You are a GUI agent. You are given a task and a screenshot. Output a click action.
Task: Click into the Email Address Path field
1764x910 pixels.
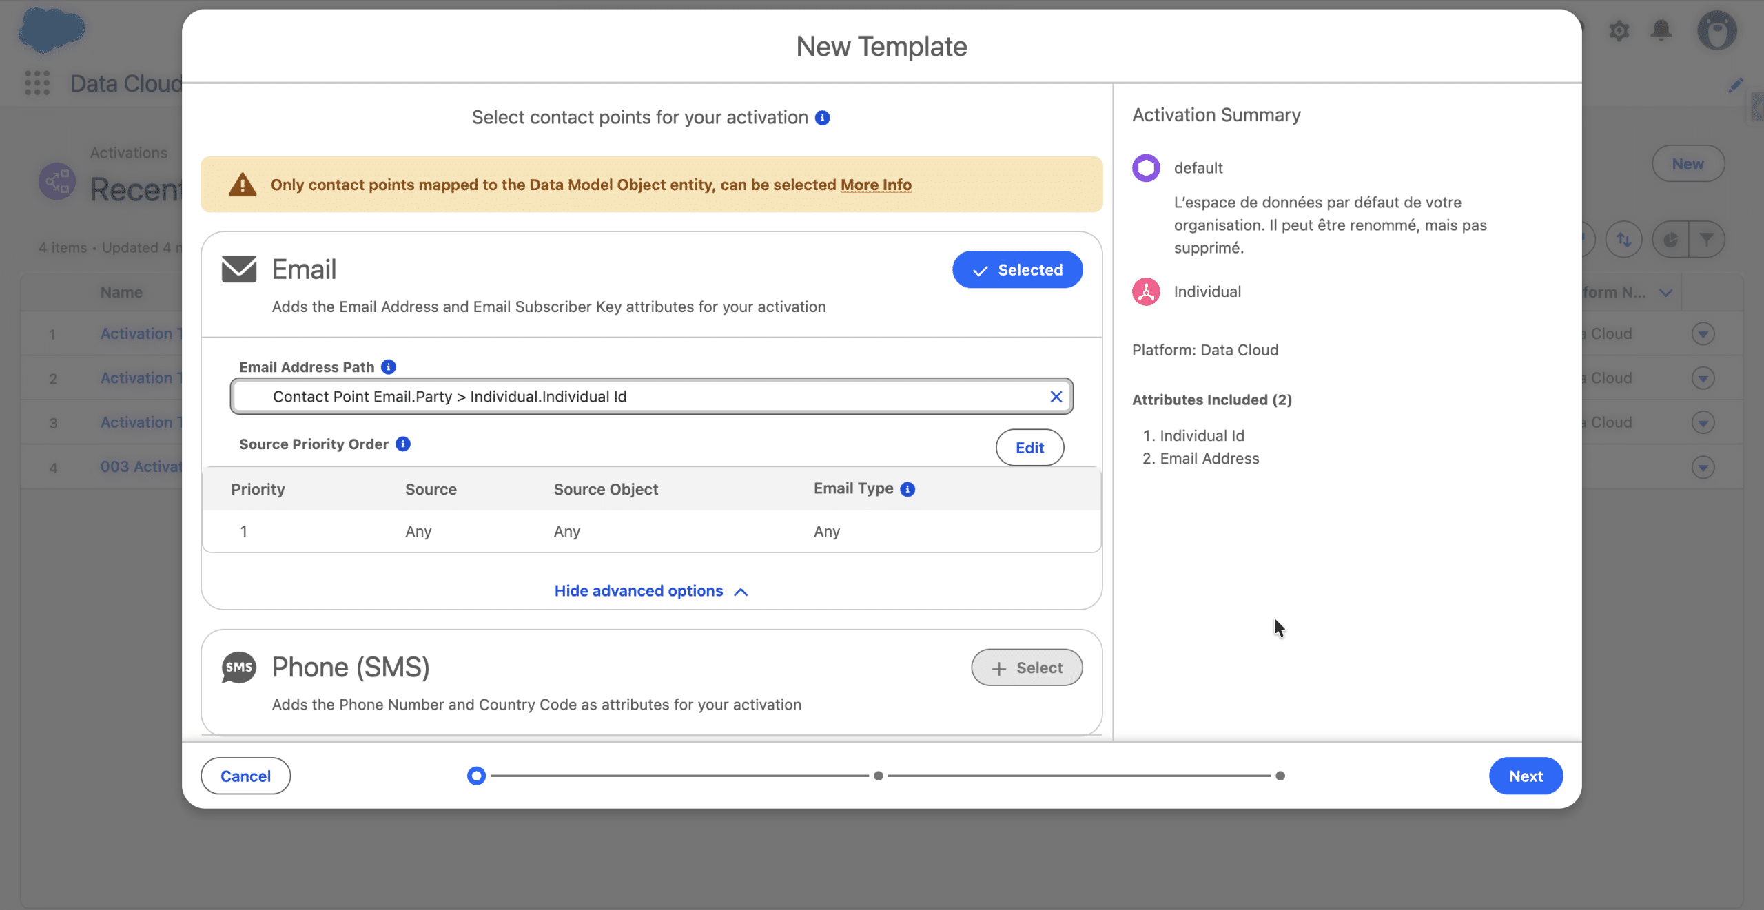(648, 396)
